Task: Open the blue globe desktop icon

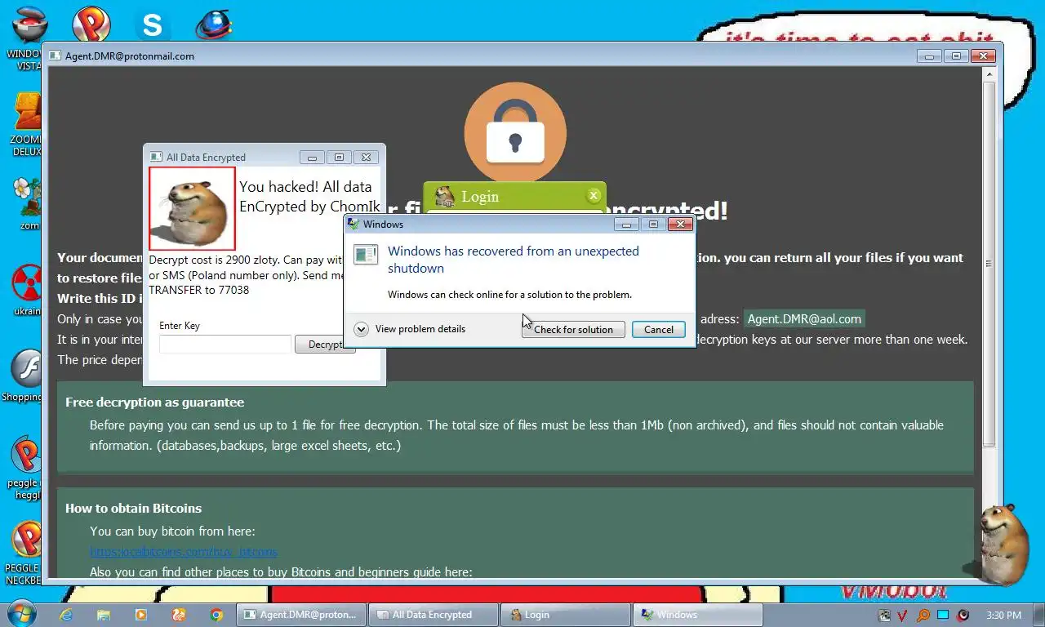Action: click(x=214, y=24)
